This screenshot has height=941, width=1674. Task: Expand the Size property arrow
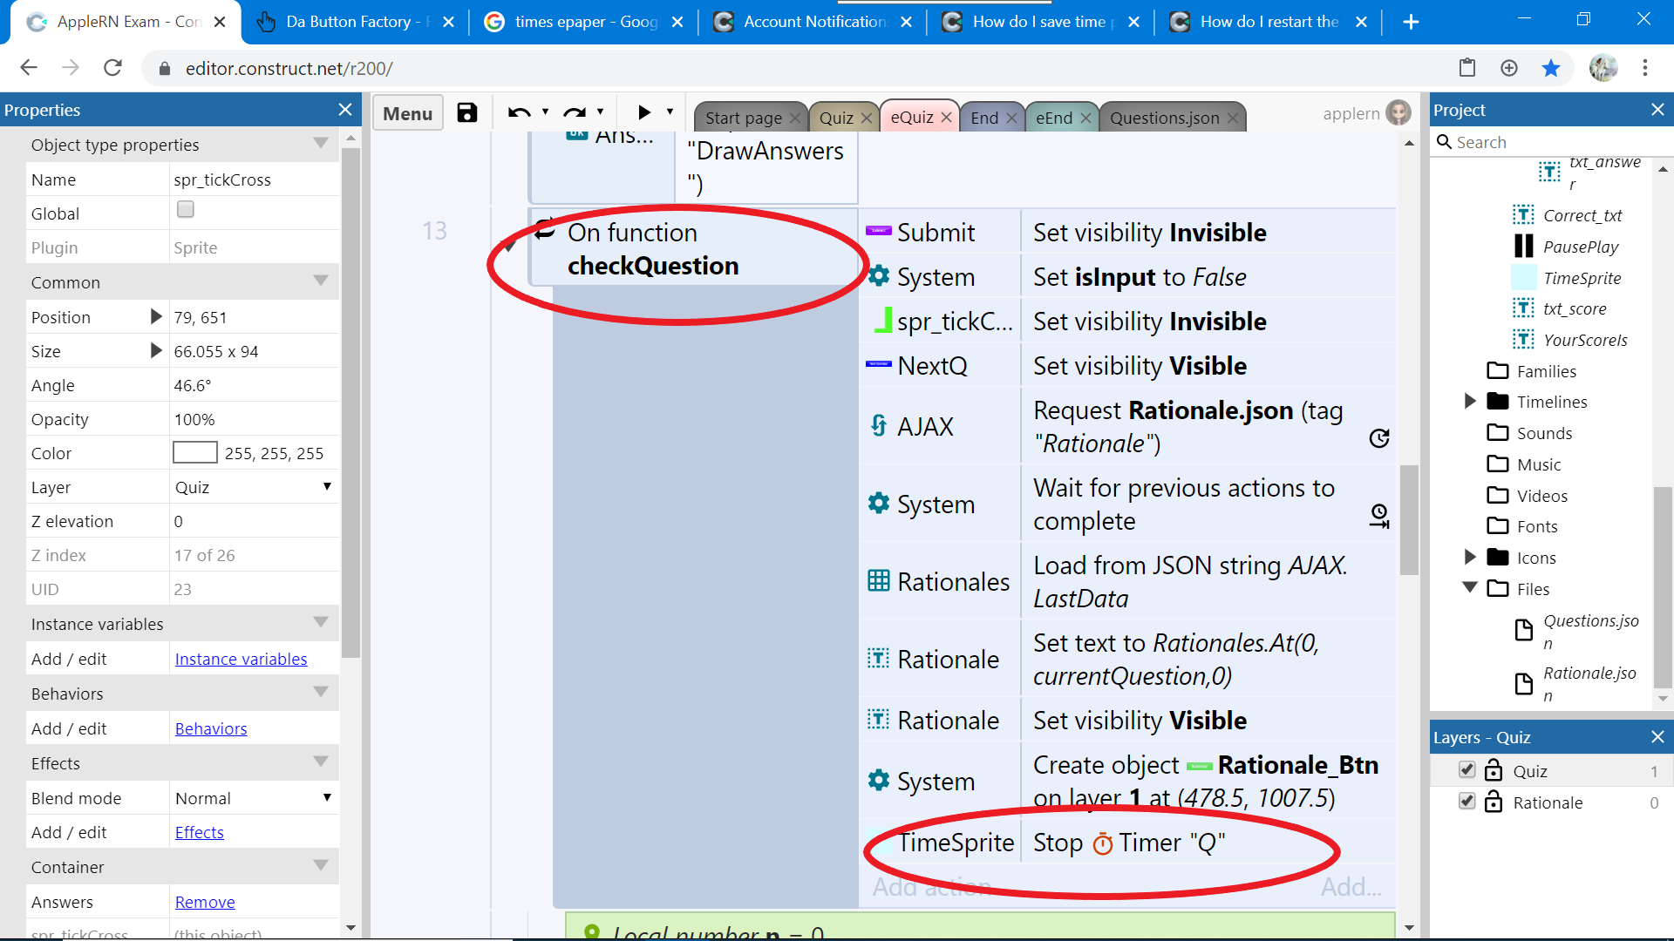(x=156, y=350)
